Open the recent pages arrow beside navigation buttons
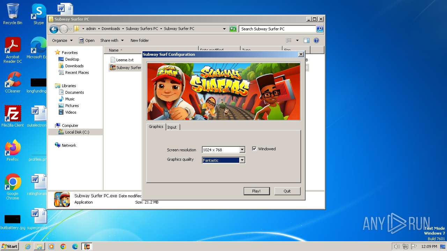Viewport: 447px width, 251px height. click(70, 29)
